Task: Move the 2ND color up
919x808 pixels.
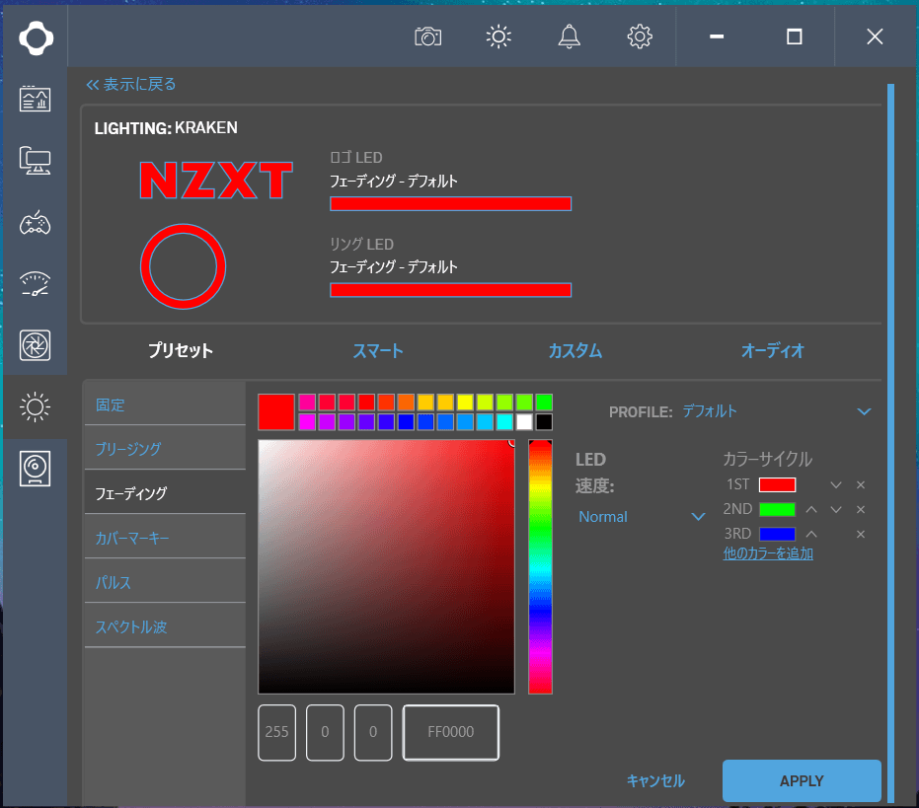Action: tap(811, 510)
